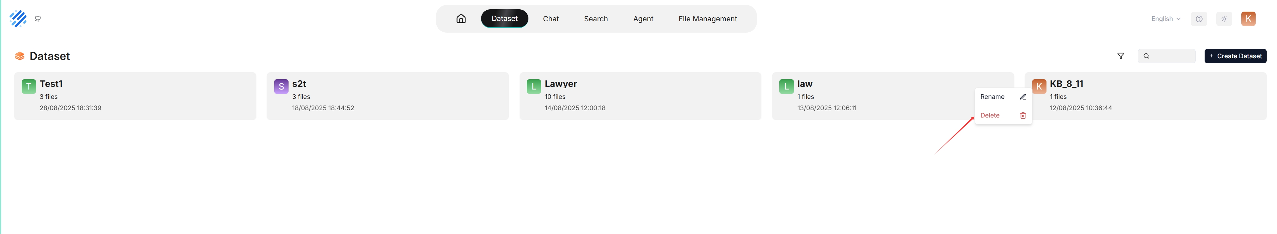This screenshot has width=1277, height=234.
Task: Open the Test1 dataset card
Action: (135, 96)
